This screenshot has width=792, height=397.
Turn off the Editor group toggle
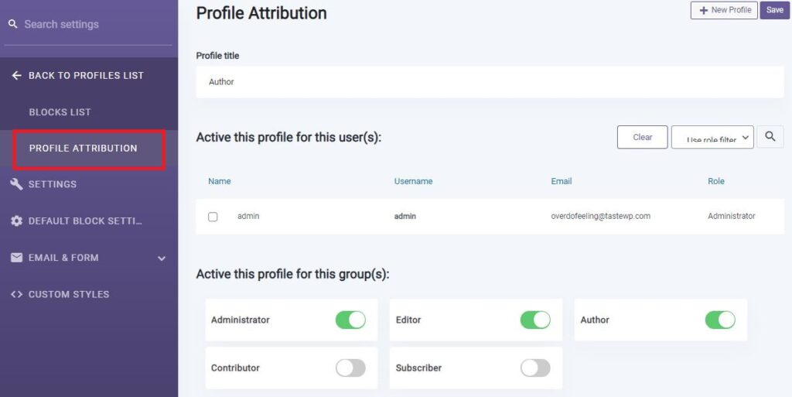535,320
